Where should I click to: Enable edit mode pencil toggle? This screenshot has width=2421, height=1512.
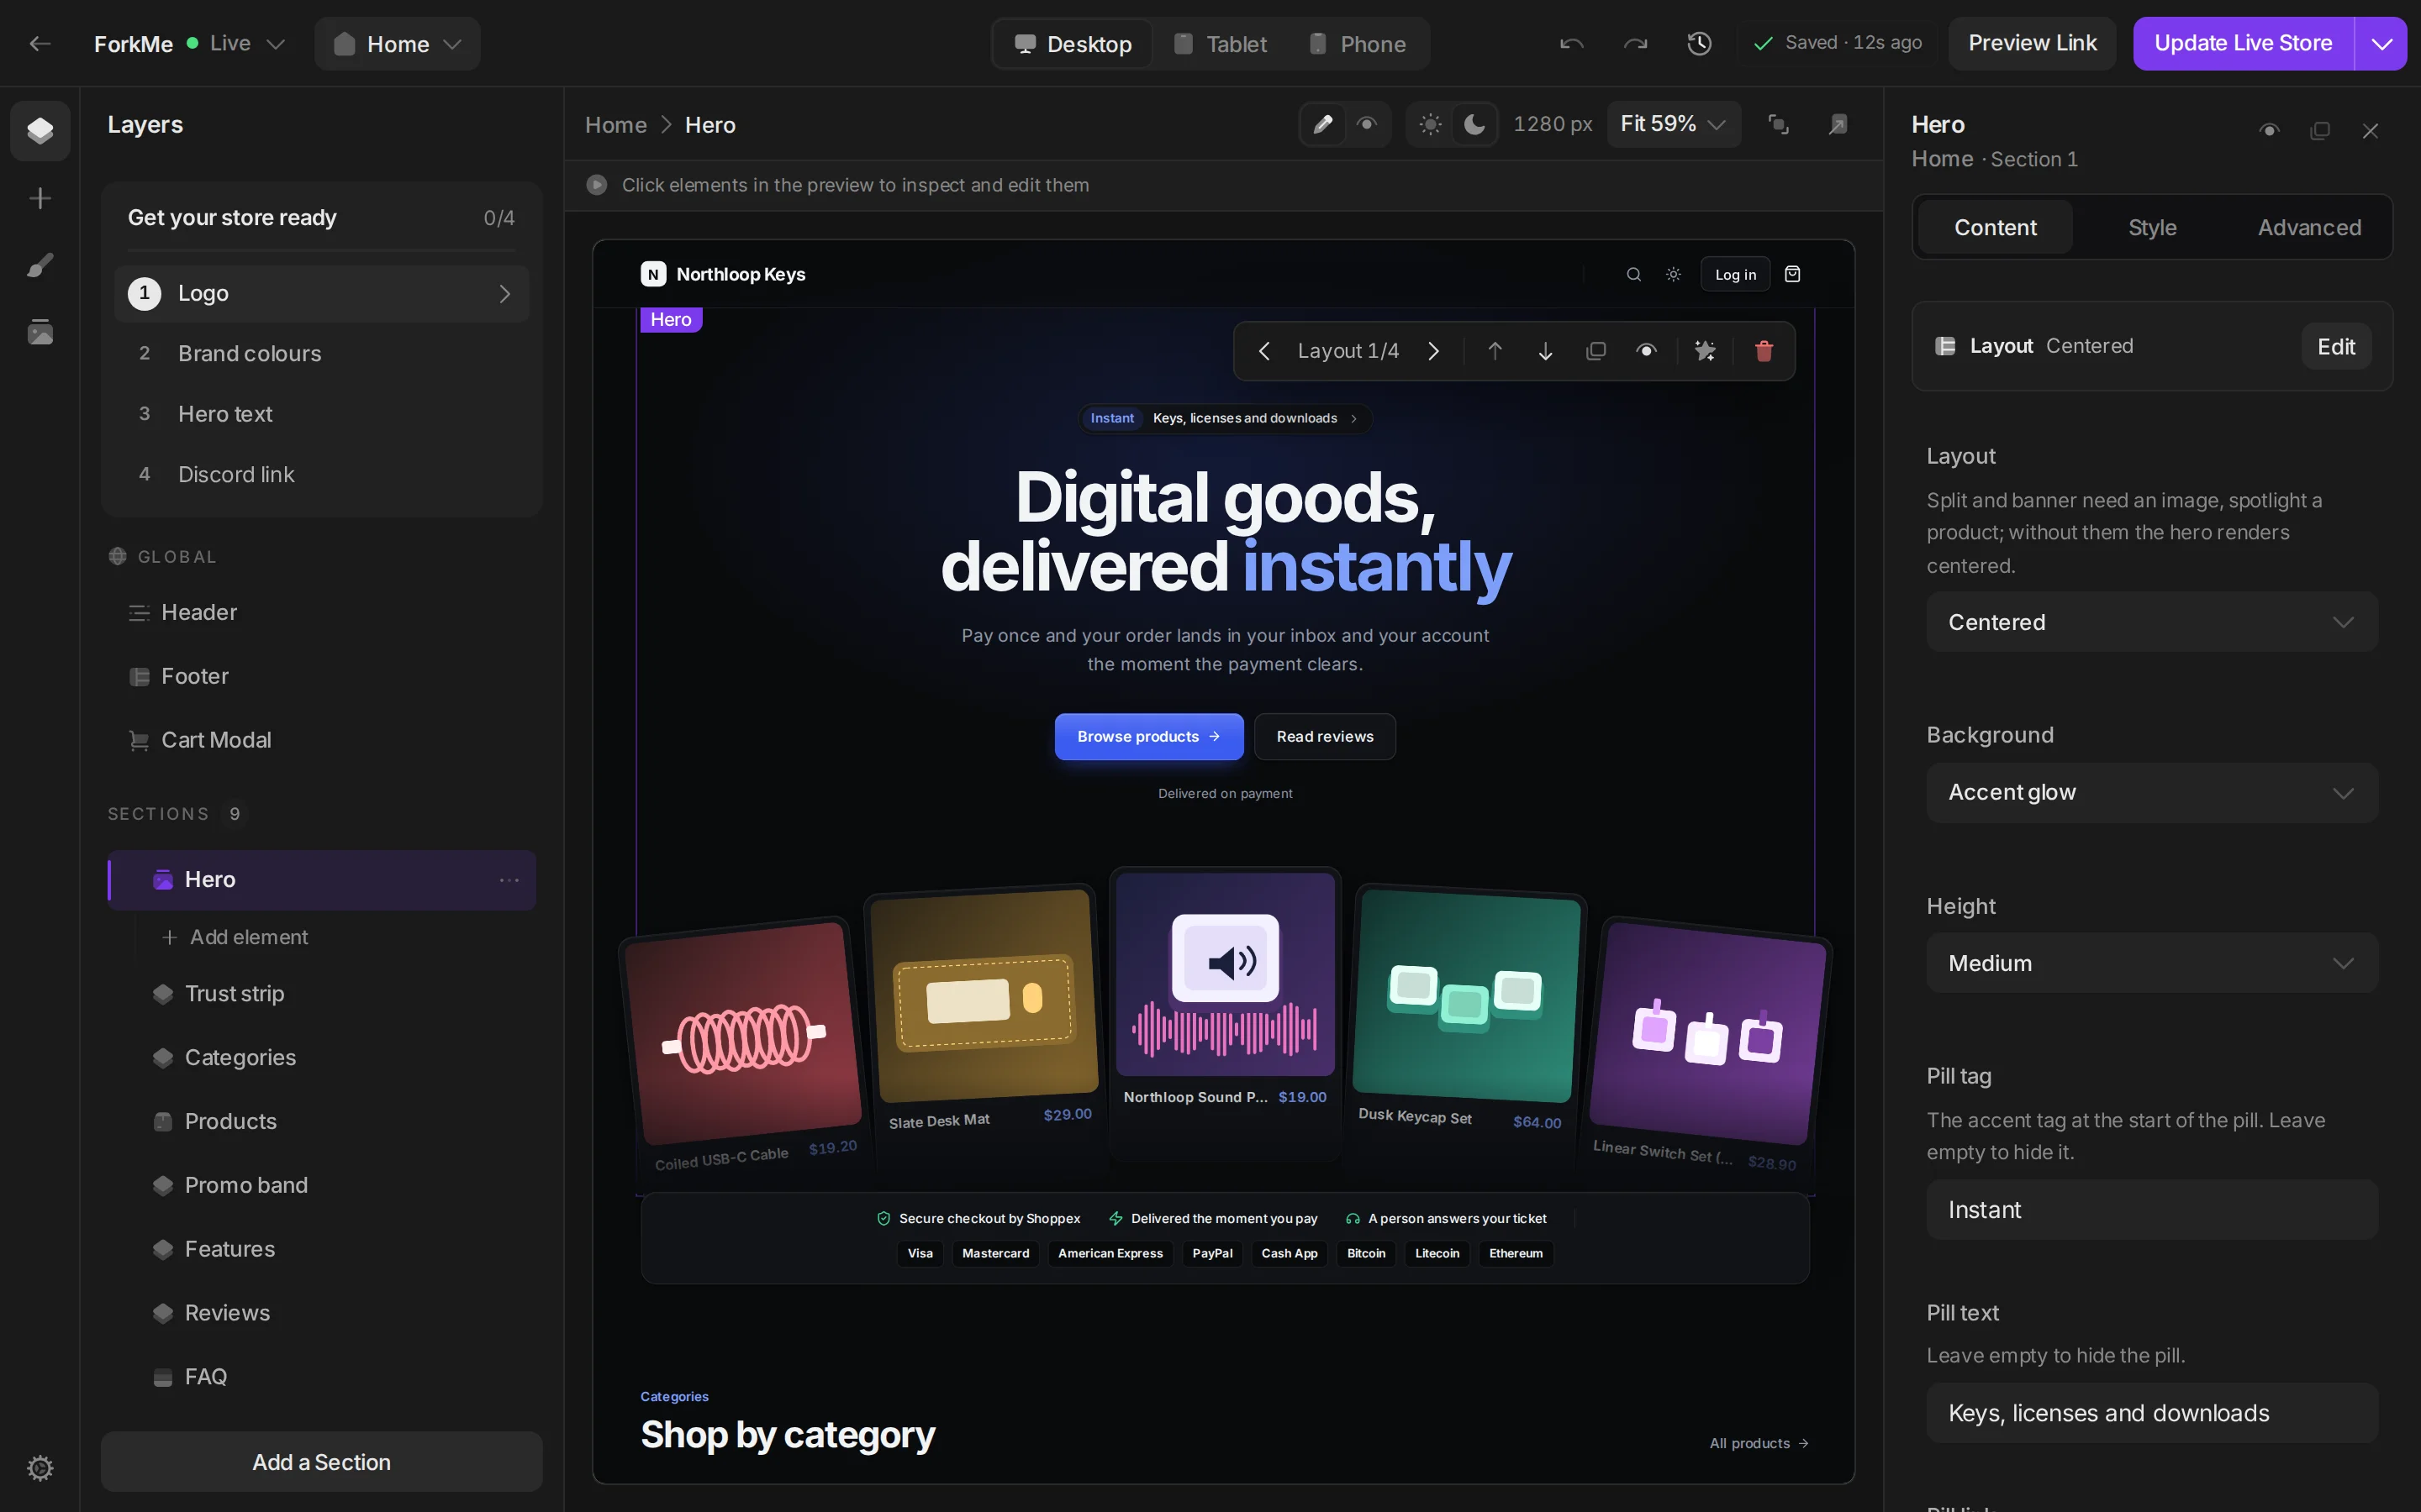[1322, 124]
